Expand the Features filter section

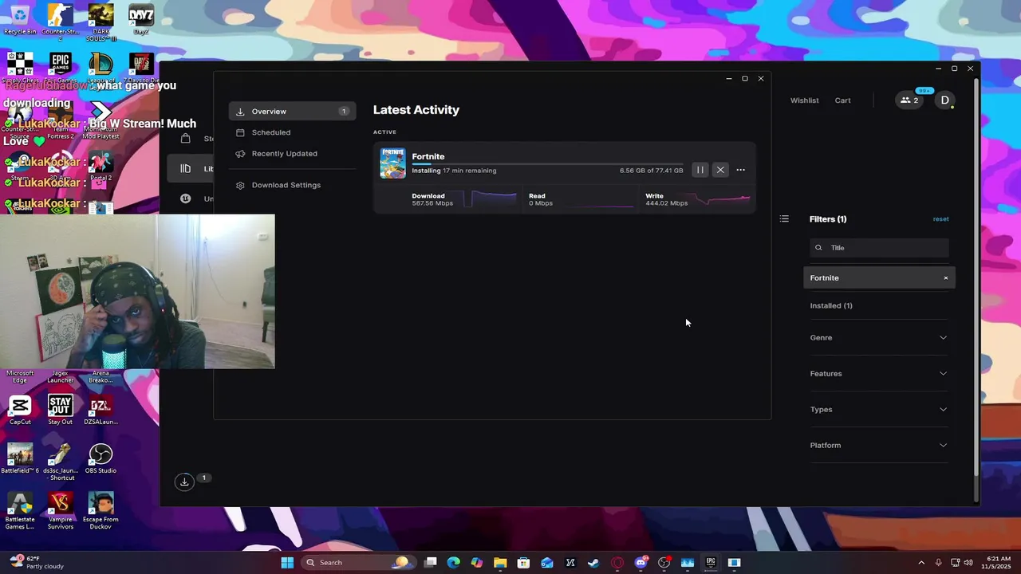click(x=878, y=374)
